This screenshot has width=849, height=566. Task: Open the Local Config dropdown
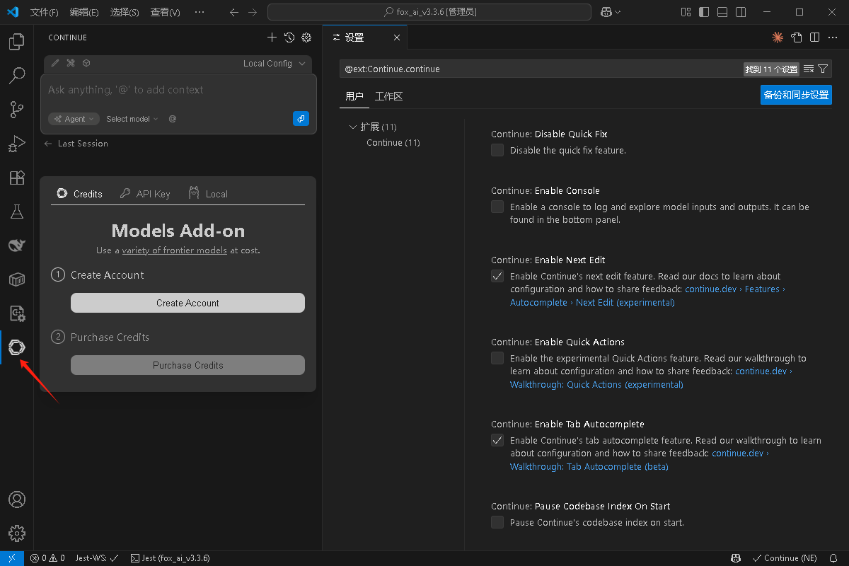pyautogui.click(x=274, y=63)
